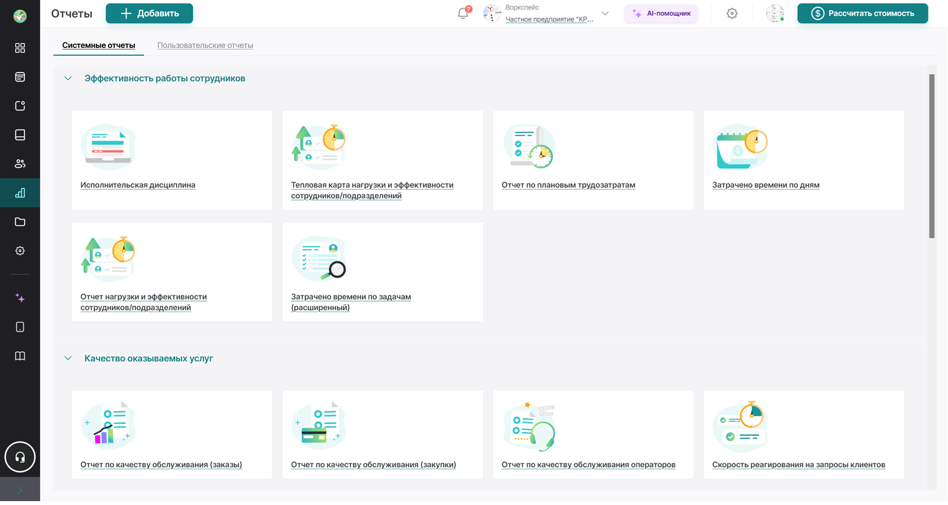
Task: Open Исполнительская дисциплина report link
Action: [138, 185]
